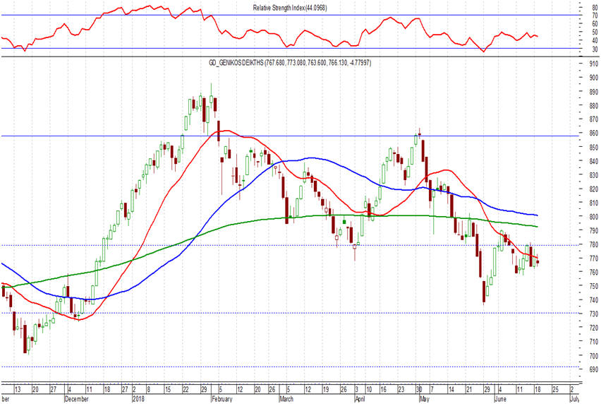This screenshot has height=404, width=601.
Task: Select the May month label
Action: [x=425, y=399]
